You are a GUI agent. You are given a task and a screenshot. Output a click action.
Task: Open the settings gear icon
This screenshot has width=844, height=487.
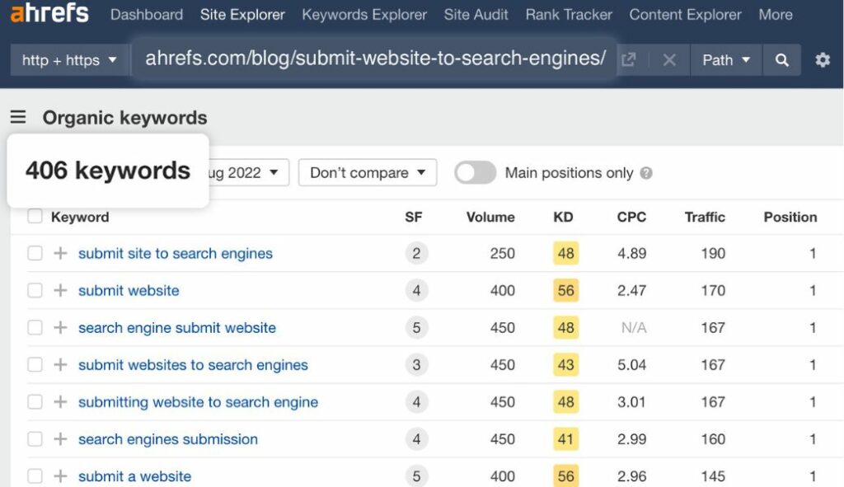[822, 59]
